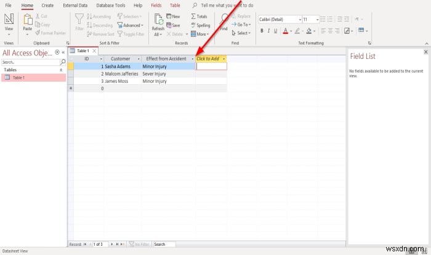431x255 pixels.
Task: Click the record navigator Search box
Action: click(164, 244)
